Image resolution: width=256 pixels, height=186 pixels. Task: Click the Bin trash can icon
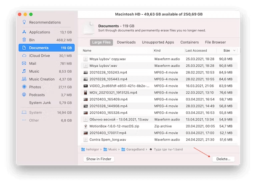coord(24,40)
